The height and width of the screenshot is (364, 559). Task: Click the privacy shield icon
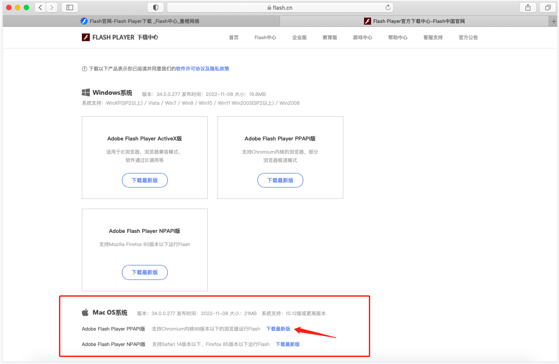(x=155, y=7)
